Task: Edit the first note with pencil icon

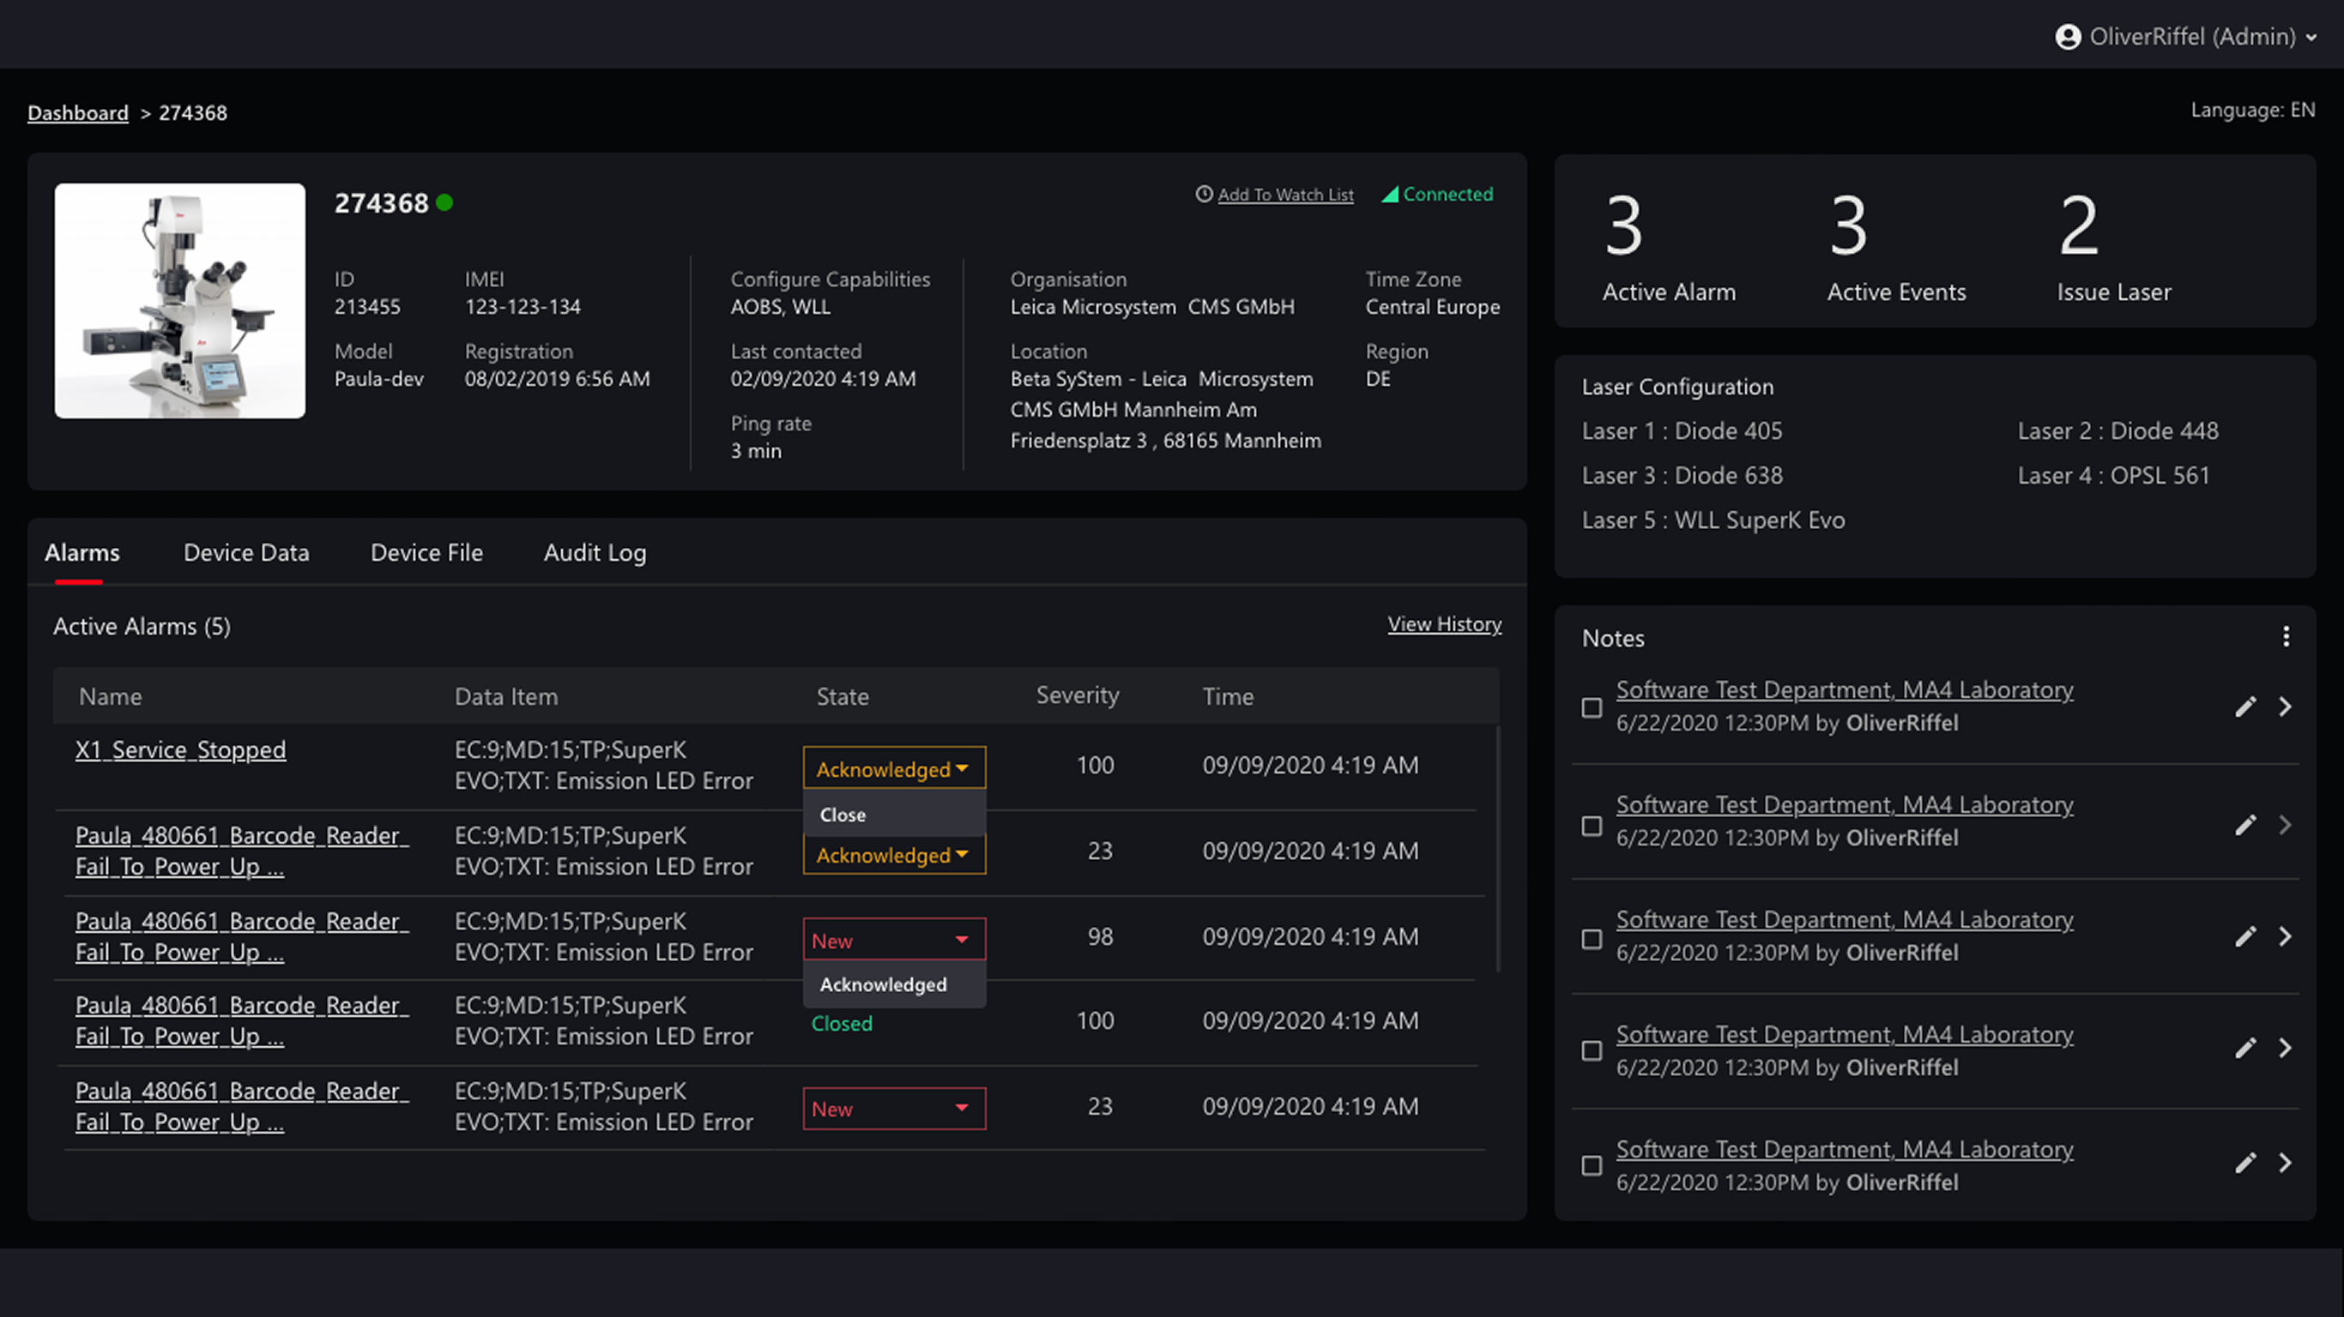Action: click(x=2244, y=707)
